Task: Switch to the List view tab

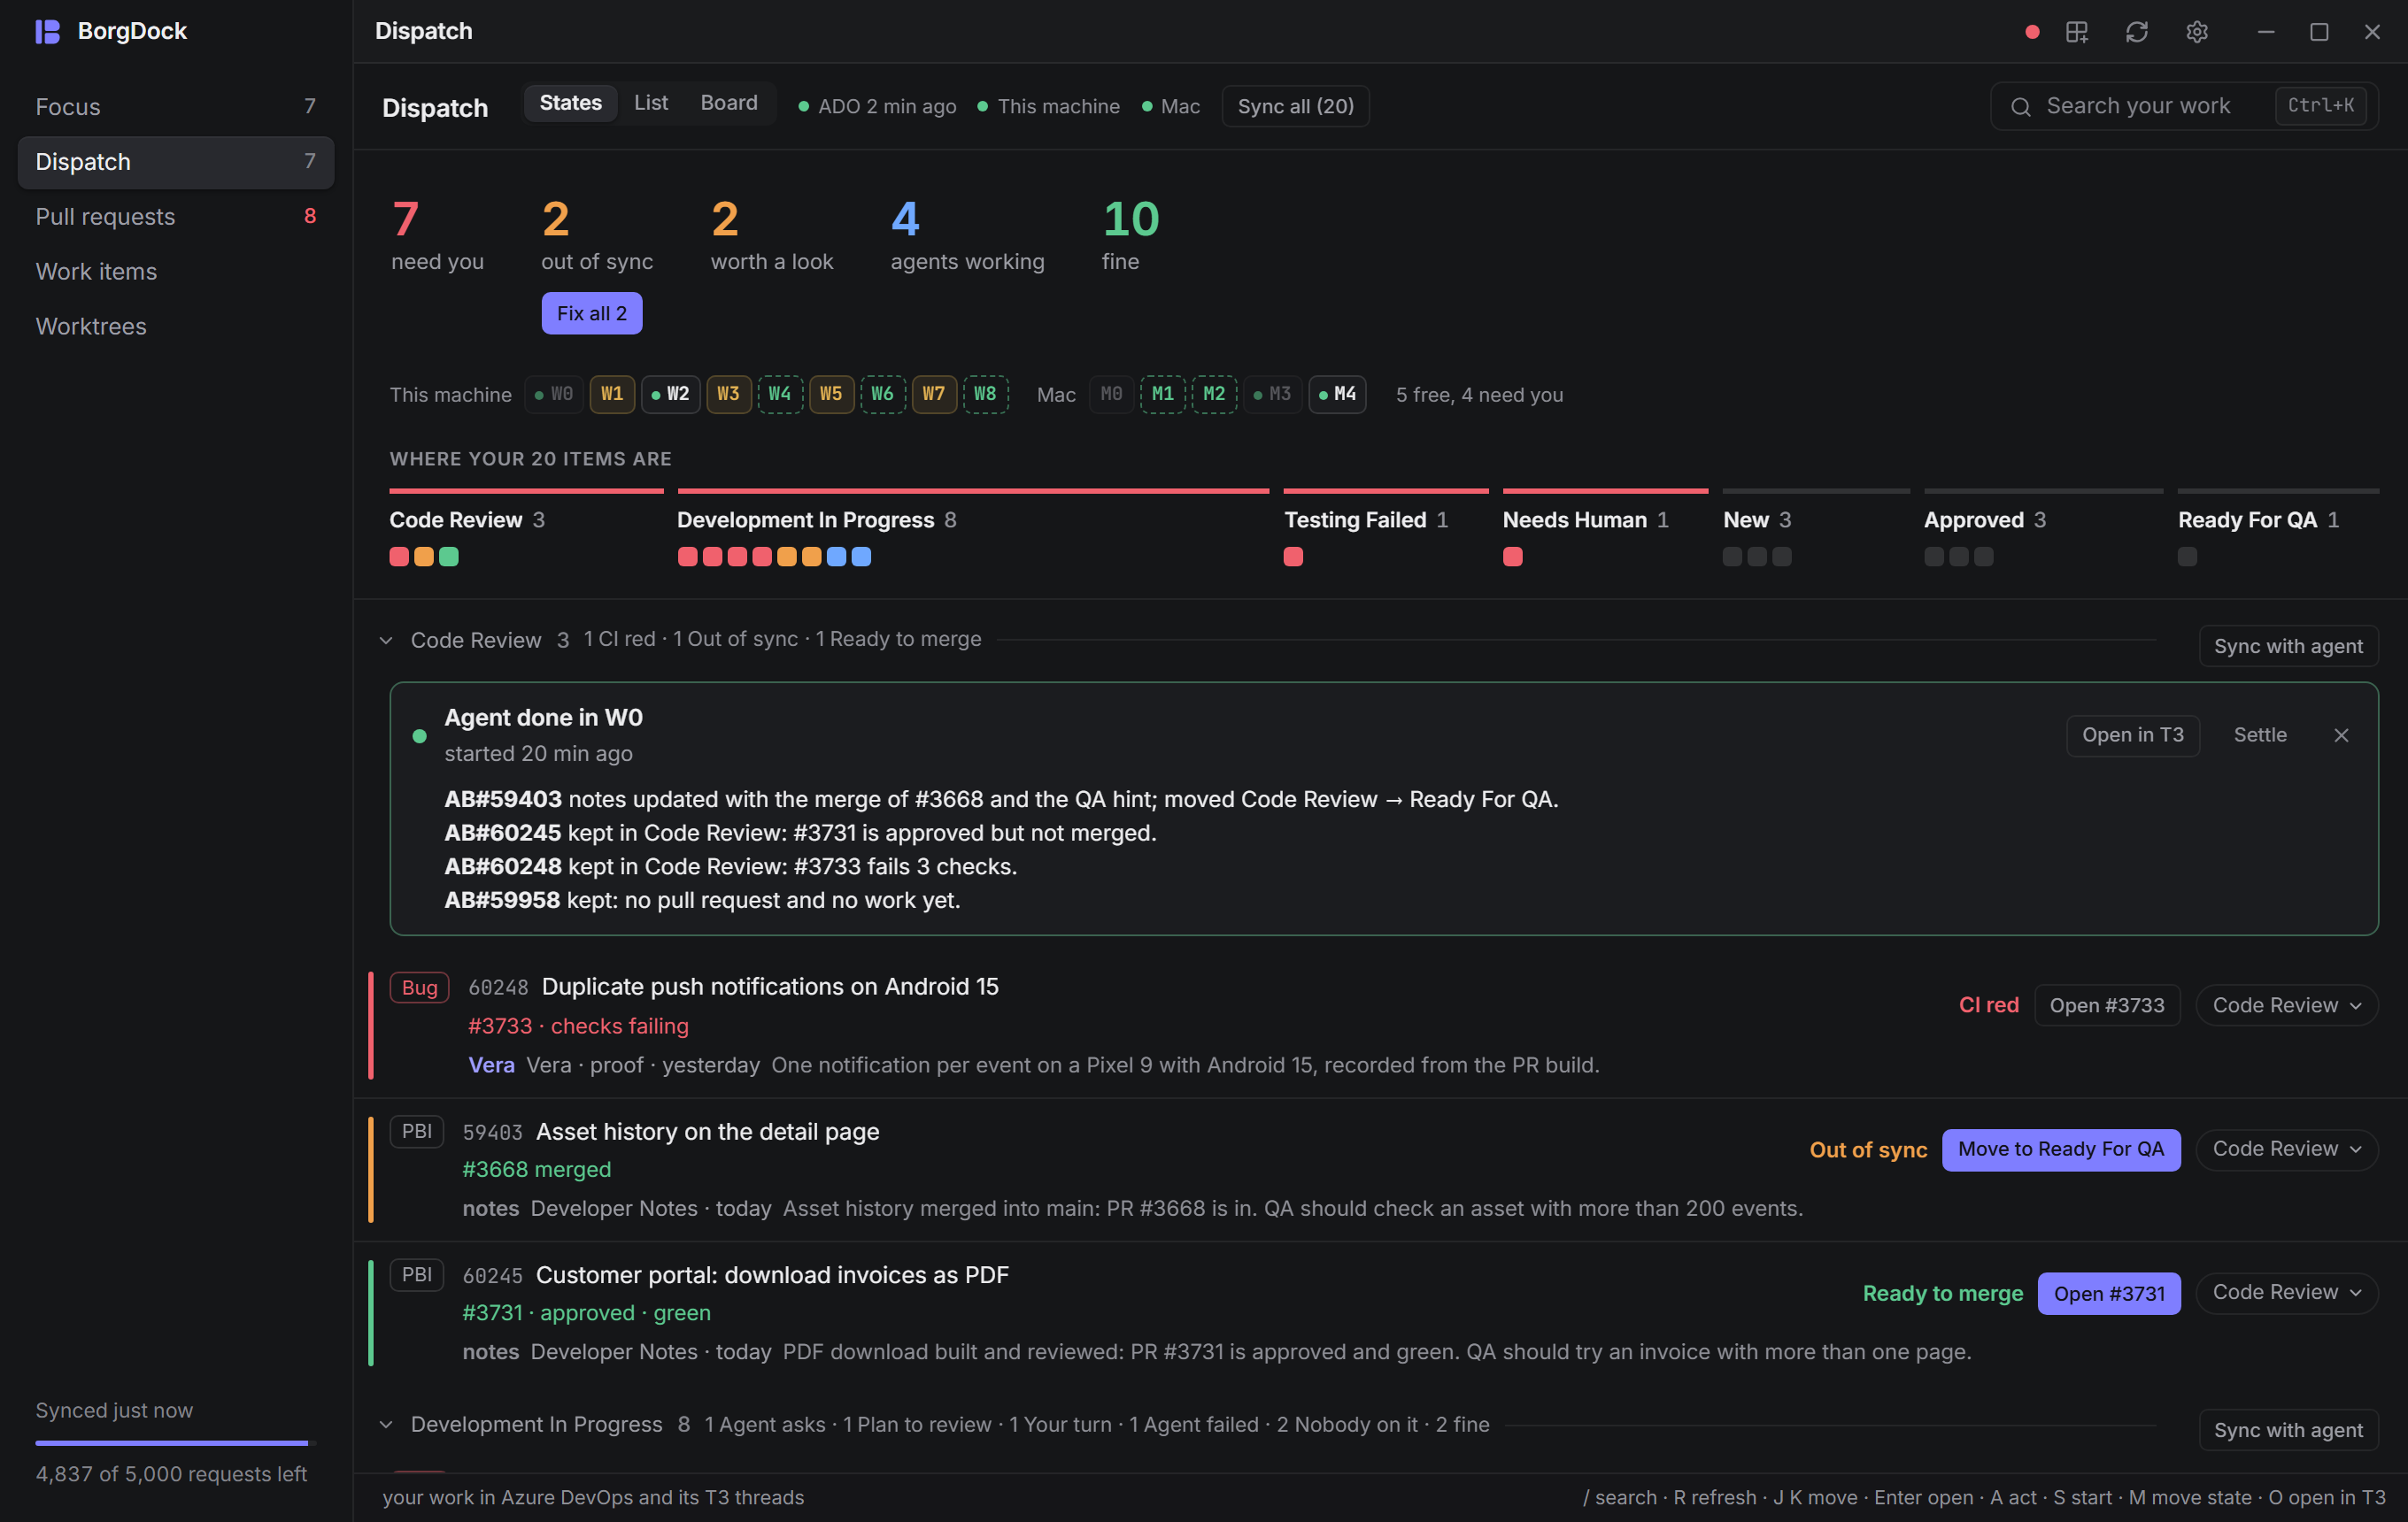Action: pyautogui.click(x=651, y=103)
